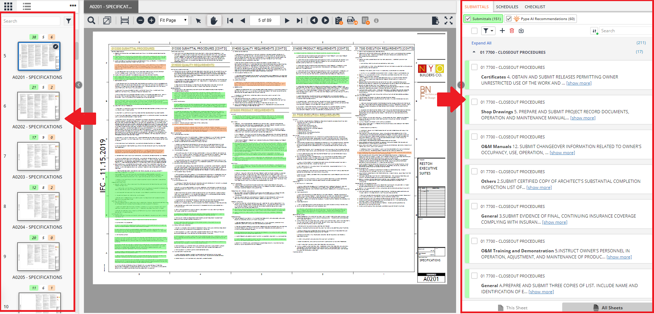This screenshot has width=654, height=314.
Task: Show more of the O&M Training and Demonstration item
Action: point(619,257)
